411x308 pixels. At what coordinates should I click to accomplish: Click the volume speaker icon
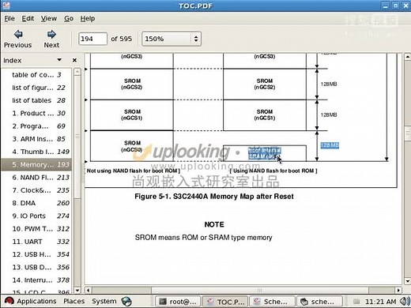[x=405, y=301]
